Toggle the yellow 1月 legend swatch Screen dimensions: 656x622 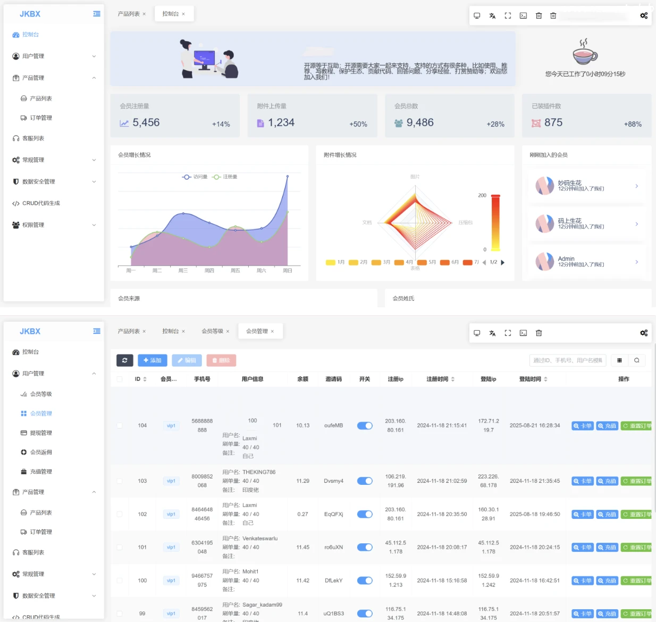(330, 262)
